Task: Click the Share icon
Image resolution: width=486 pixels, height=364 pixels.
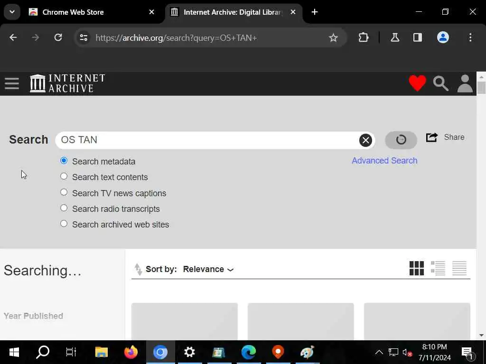Action: (432, 137)
